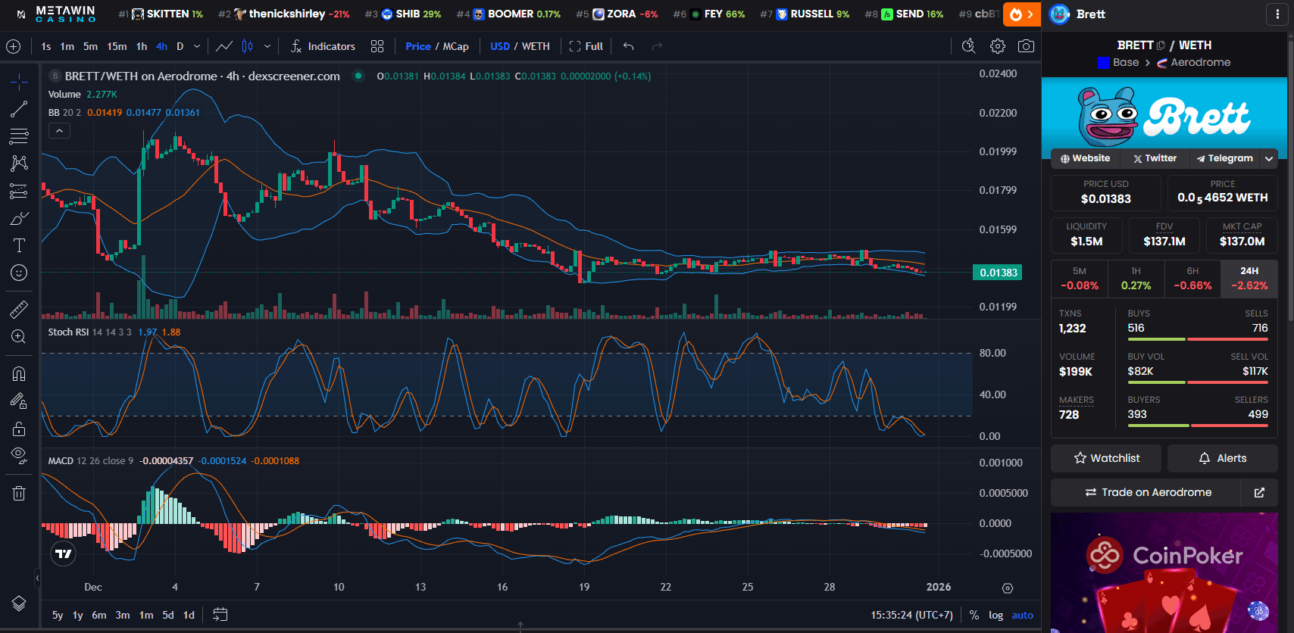This screenshot has height=633, width=1294.
Task: Take a chart snapshot with camera icon
Action: click(x=1026, y=46)
